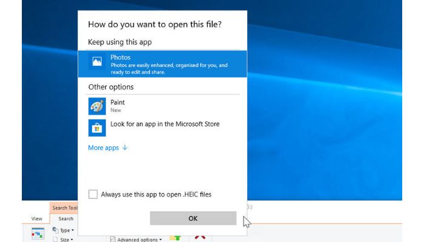Screen dimensions: 424x242
Task: Select the Search tab in File Explorer
Action: 65,219
